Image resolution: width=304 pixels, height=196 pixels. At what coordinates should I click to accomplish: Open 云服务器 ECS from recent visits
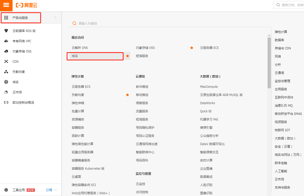(209, 48)
